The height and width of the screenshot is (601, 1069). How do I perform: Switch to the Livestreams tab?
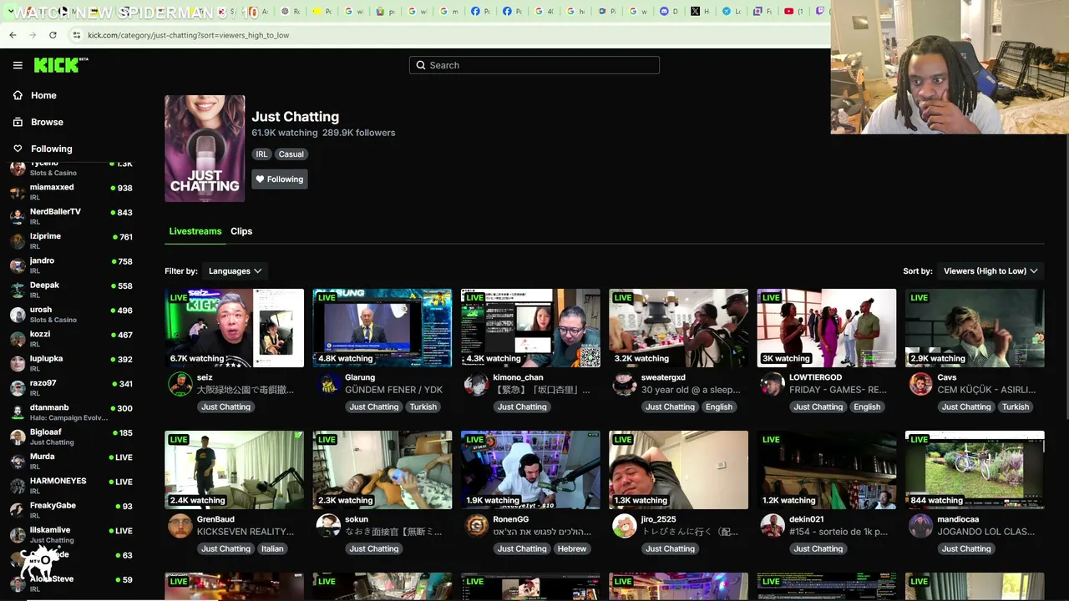coord(195,231)
